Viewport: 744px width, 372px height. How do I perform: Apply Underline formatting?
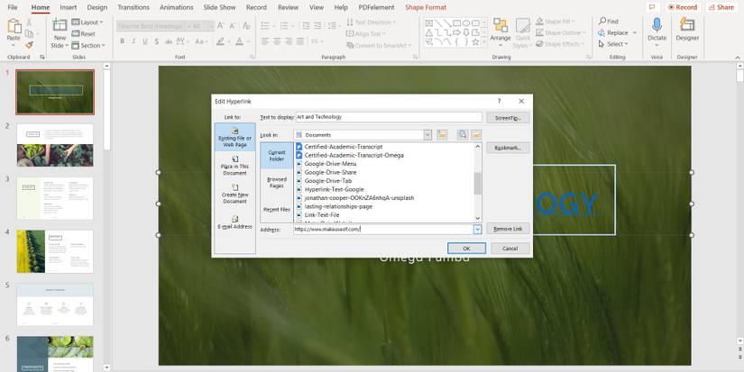pos(145,41)
